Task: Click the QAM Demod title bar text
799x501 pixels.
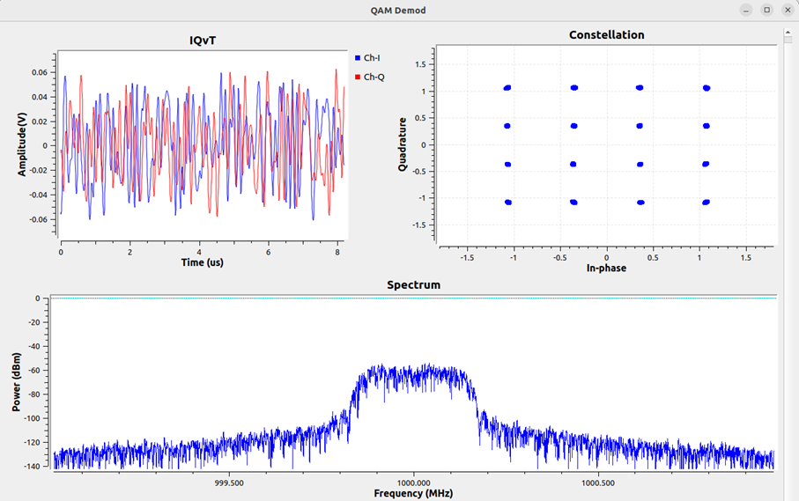Action: tap(398, 10)
